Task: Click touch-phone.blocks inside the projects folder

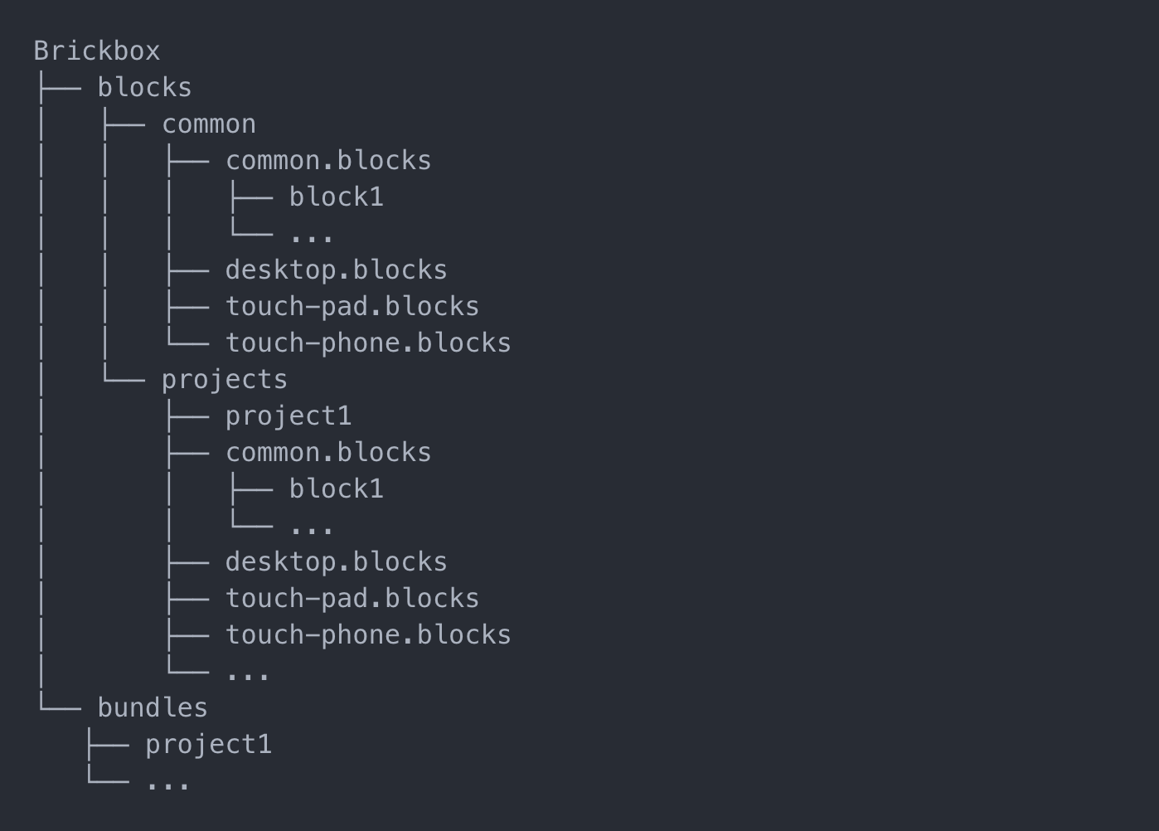Action: pyautogui.click(x=368, y=635)
